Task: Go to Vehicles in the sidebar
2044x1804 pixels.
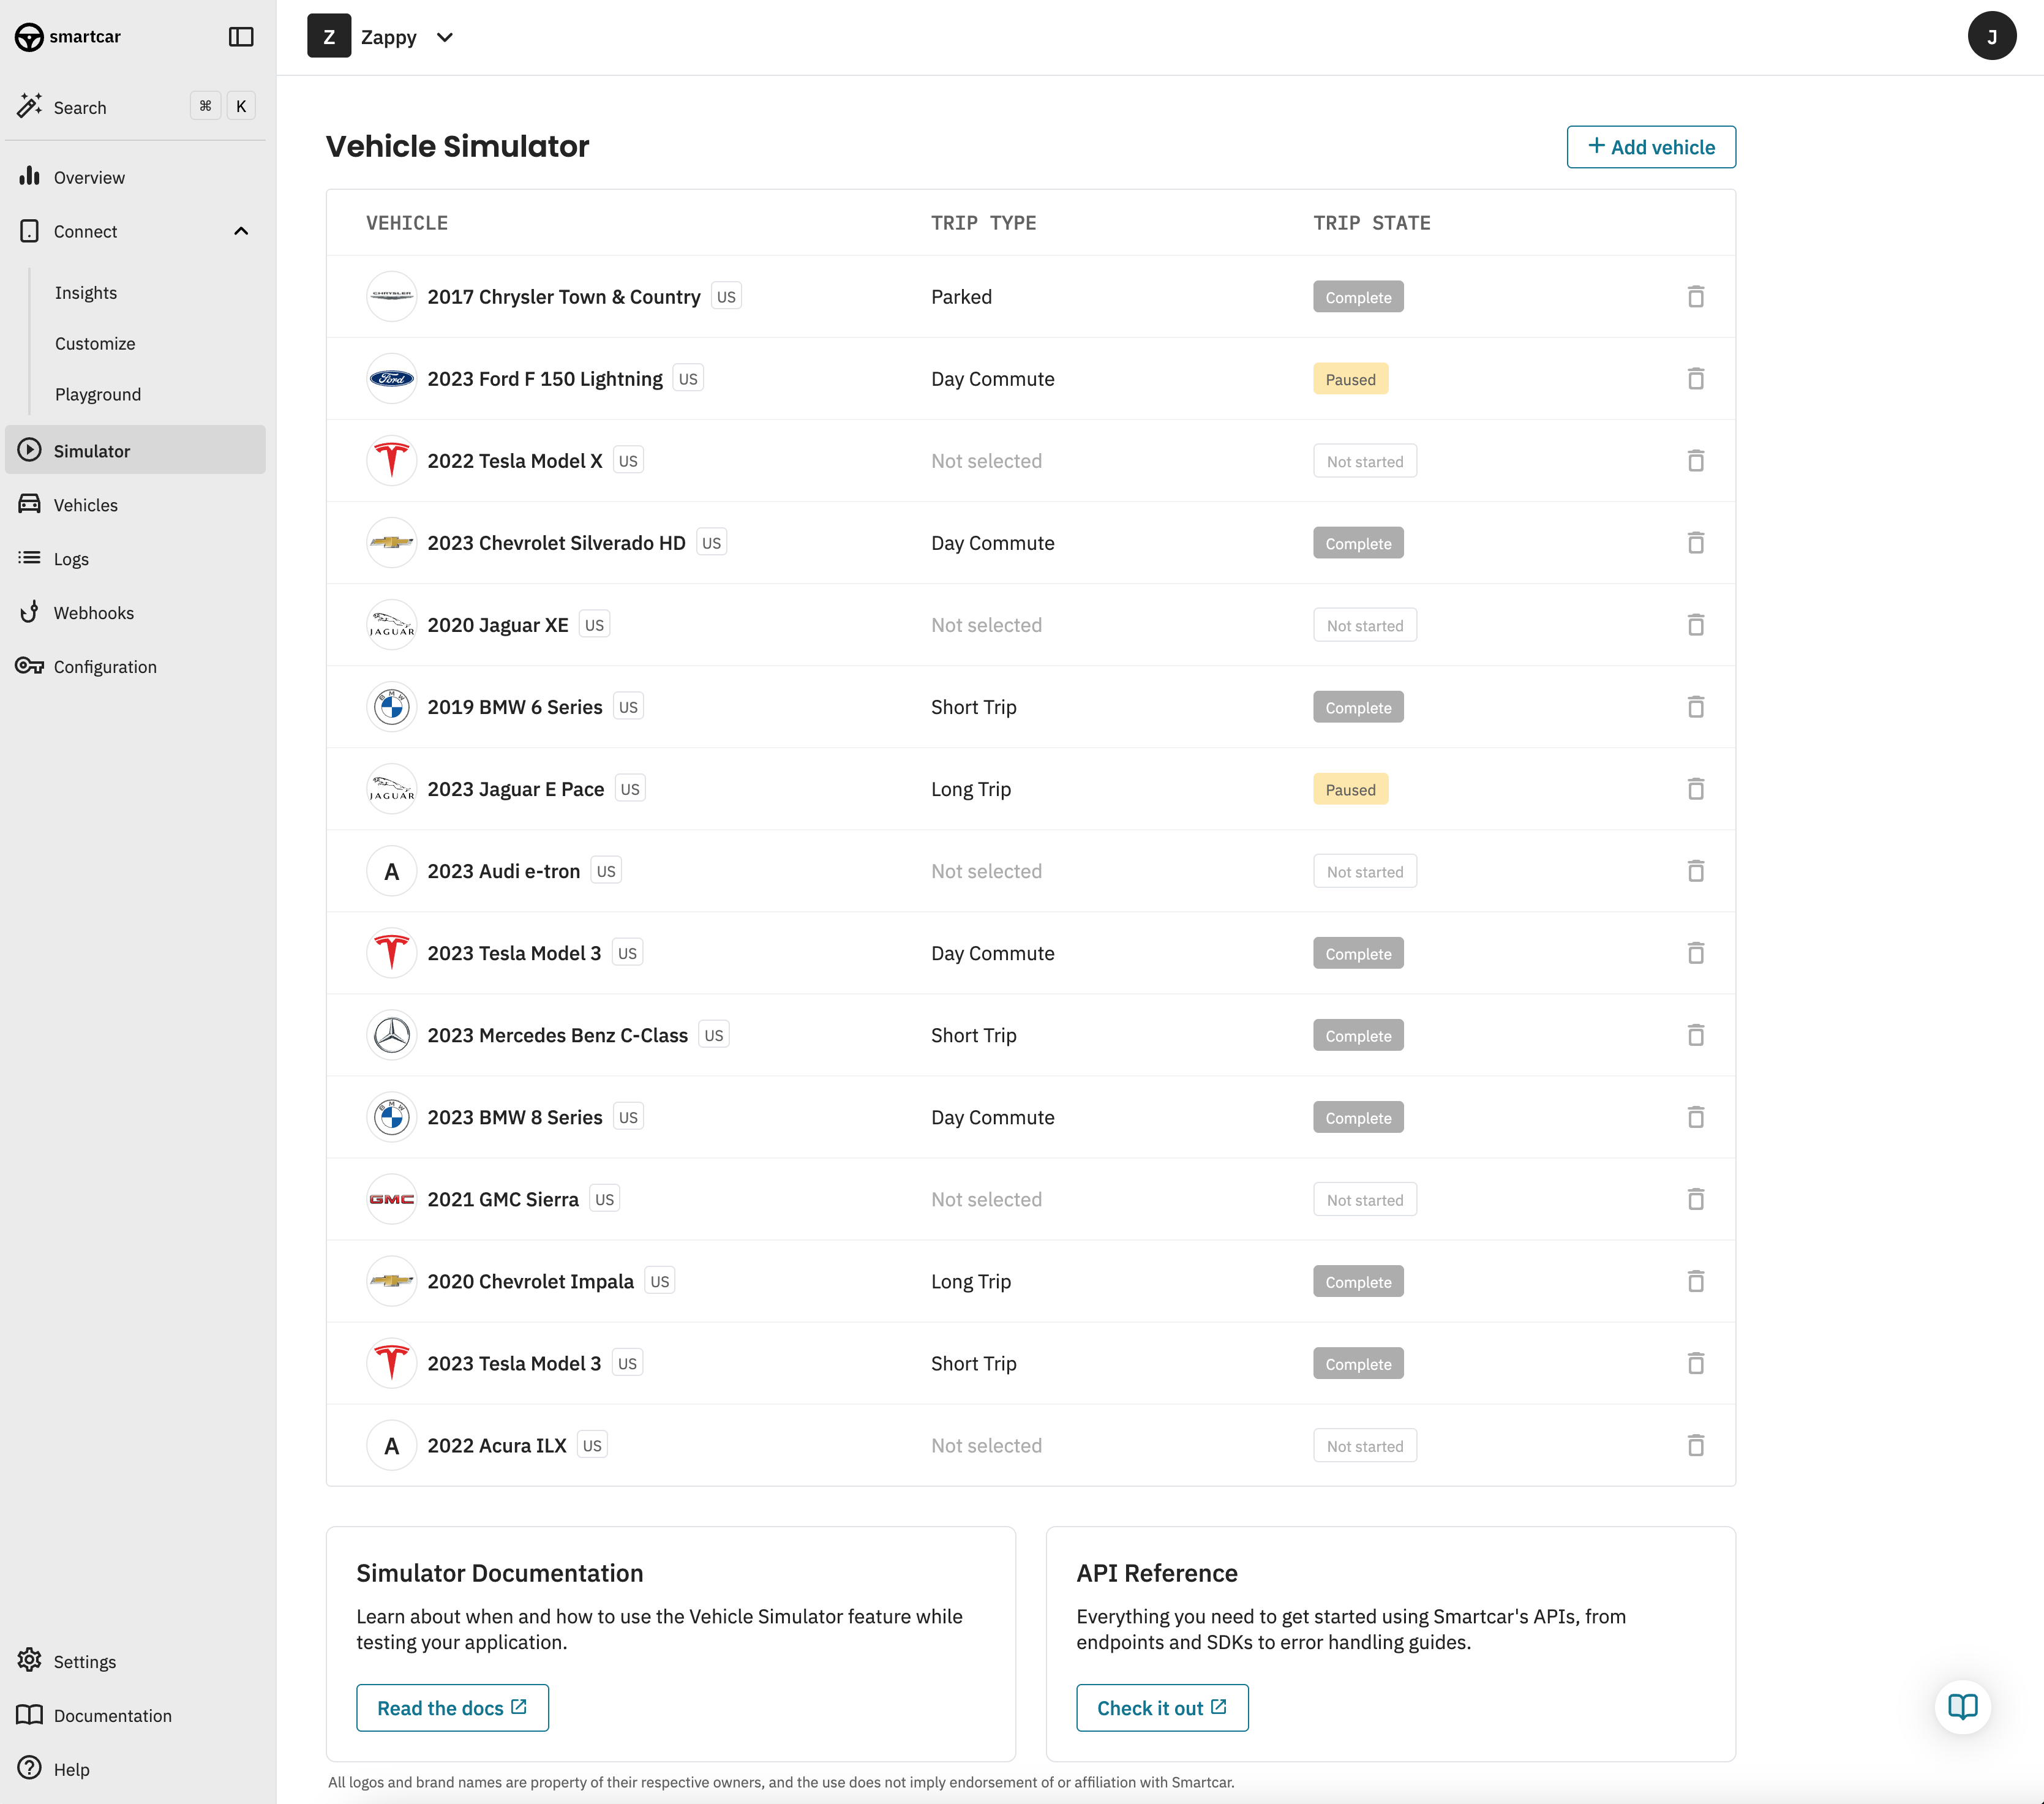Action: point(135,505)
